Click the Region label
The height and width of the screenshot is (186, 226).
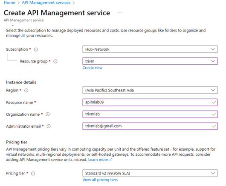12,90
